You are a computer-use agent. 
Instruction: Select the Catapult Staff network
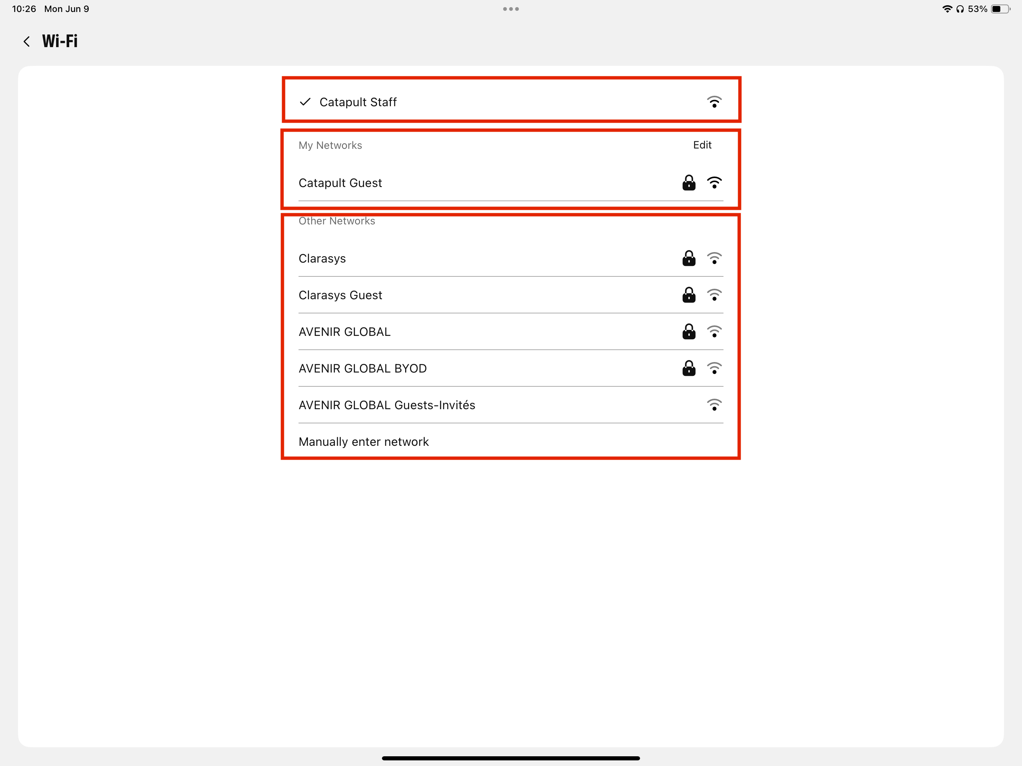click(x=511, y=102)
